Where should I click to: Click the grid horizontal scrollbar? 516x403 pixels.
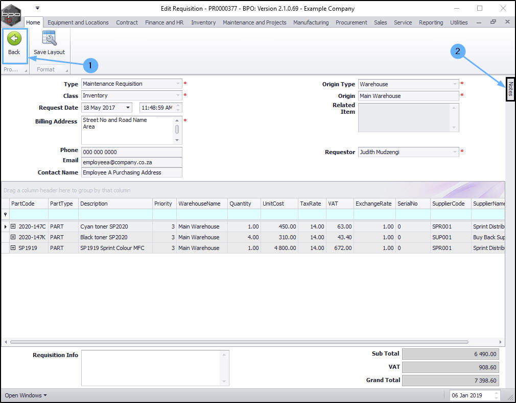[239, 342]
